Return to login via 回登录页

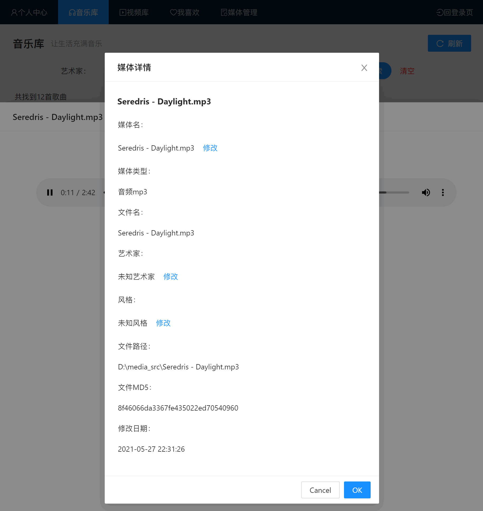455,12
